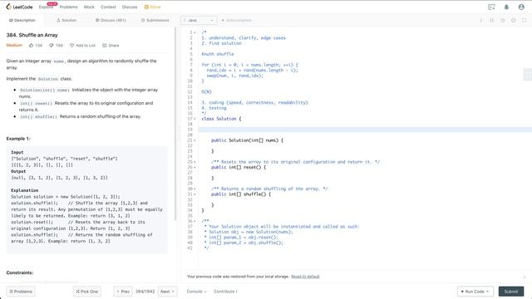Expand the Console panel

pyautogui.click(x=196, y=292)
